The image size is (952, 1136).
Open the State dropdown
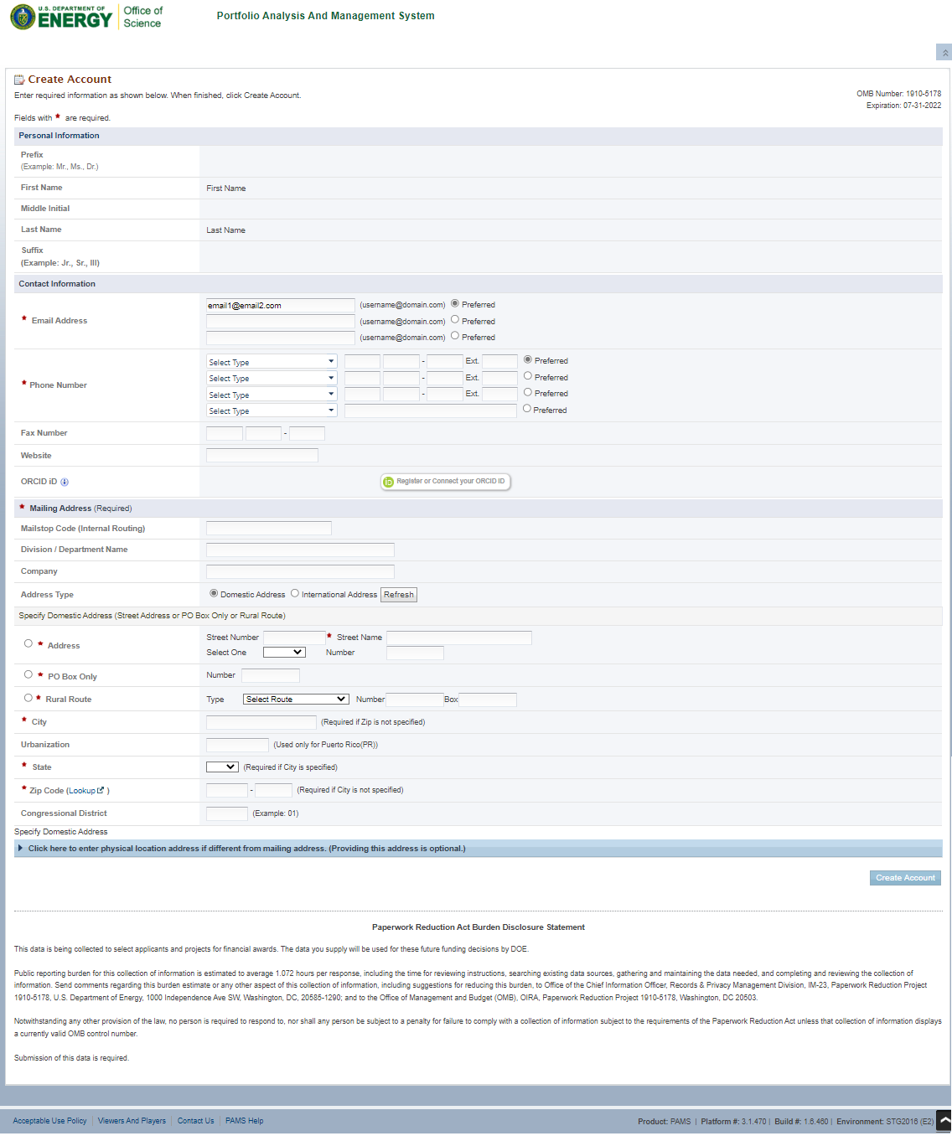coord(222,767)
